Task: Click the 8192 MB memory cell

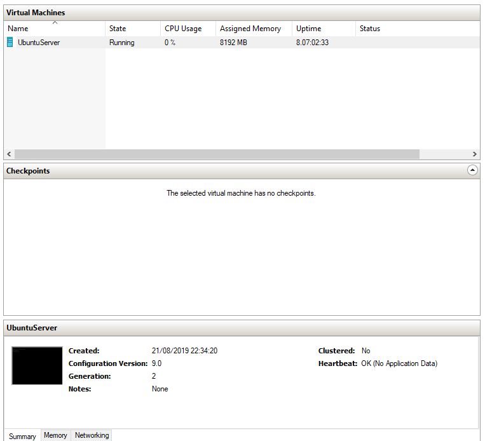Action: 233,43
